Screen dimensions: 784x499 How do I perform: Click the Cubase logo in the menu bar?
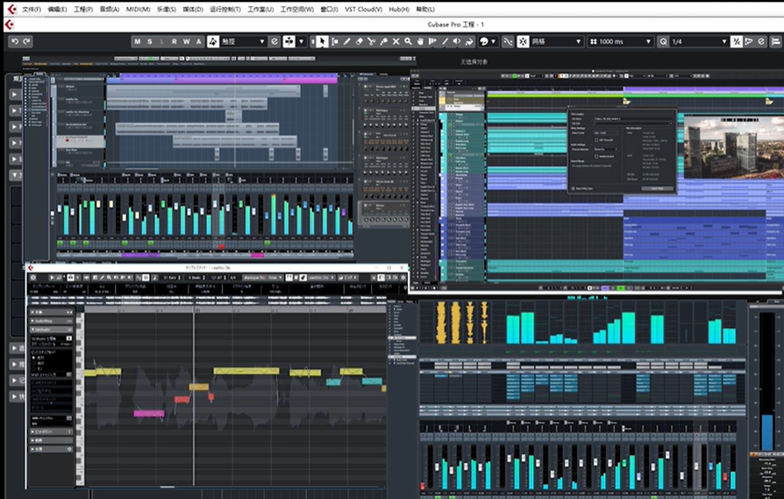pos(11,9)
